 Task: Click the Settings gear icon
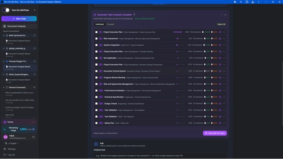5,149
